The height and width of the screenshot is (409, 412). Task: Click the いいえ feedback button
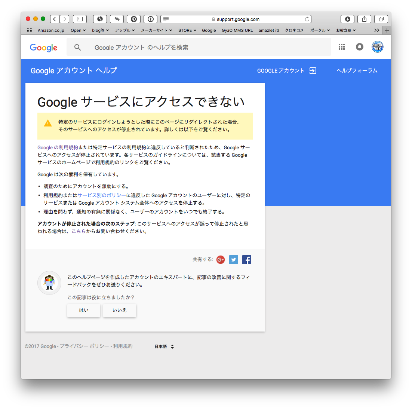click(x=120, y=310)
